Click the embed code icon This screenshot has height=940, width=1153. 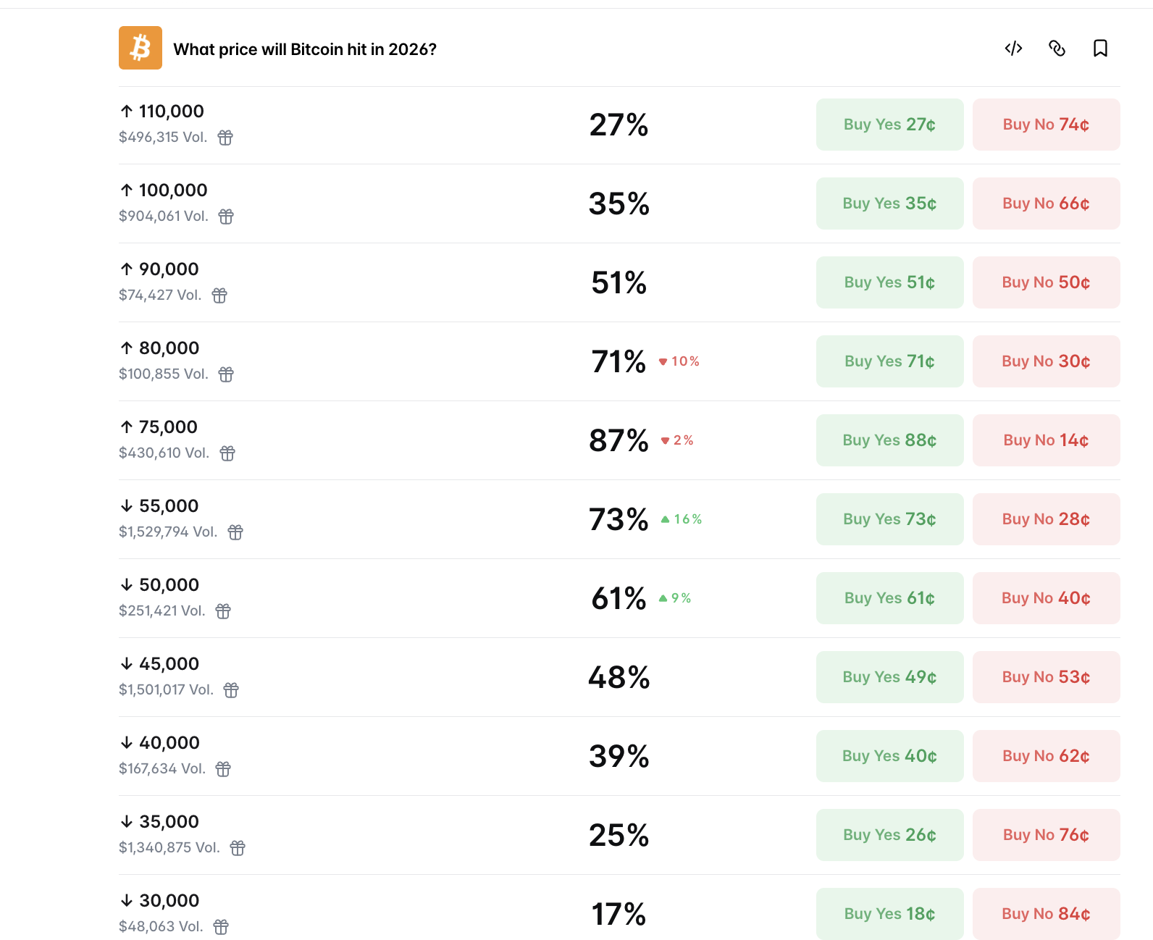(1013, 49)
